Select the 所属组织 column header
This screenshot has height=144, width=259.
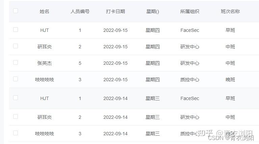[x=190, y=11]
